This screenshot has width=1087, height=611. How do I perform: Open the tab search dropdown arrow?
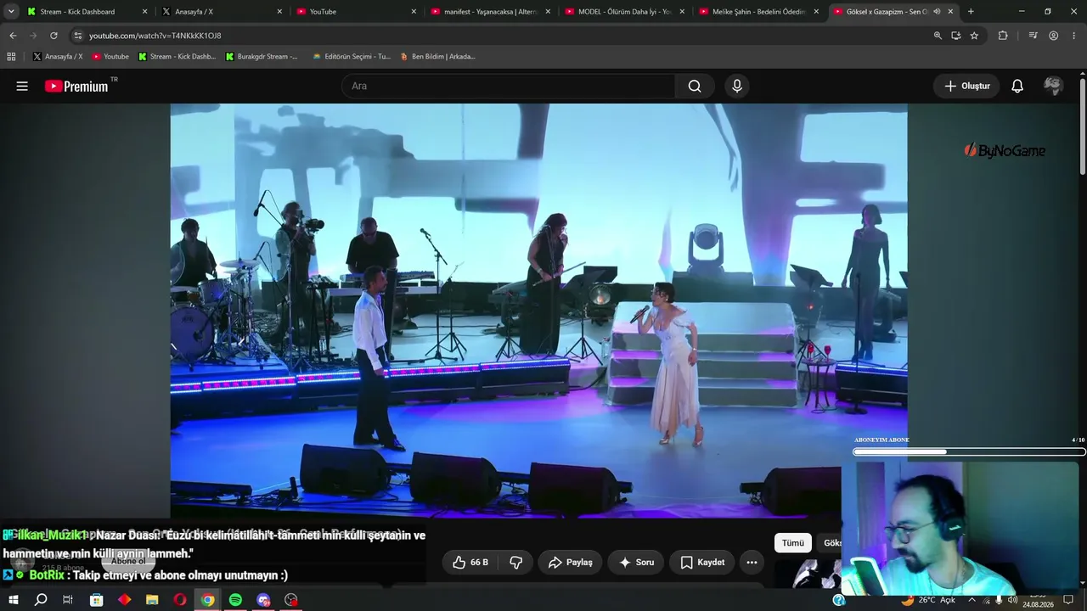tap(11, 12)
